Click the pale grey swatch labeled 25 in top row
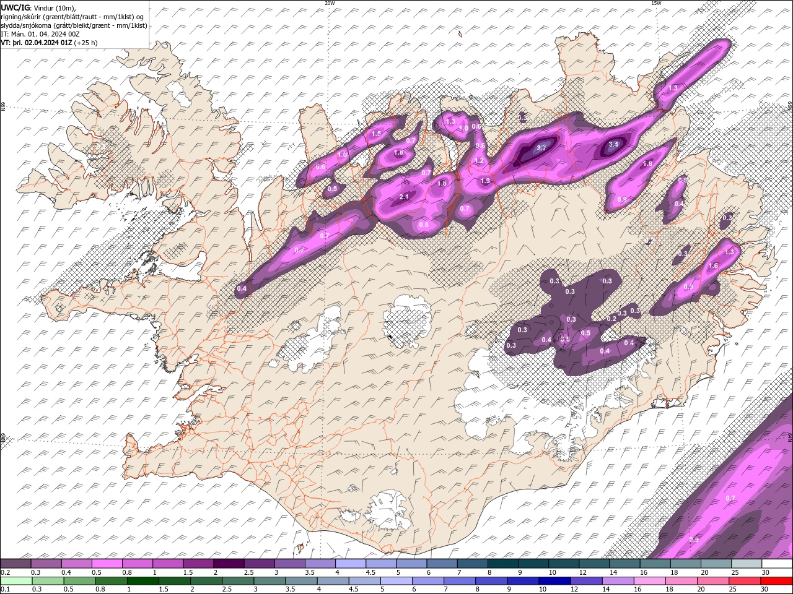Viewport: 793px width, 594px height. (747, 564)
